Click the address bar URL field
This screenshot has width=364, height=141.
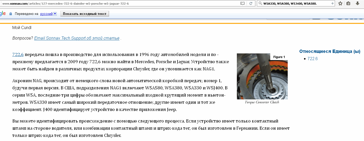pos(119,4)
